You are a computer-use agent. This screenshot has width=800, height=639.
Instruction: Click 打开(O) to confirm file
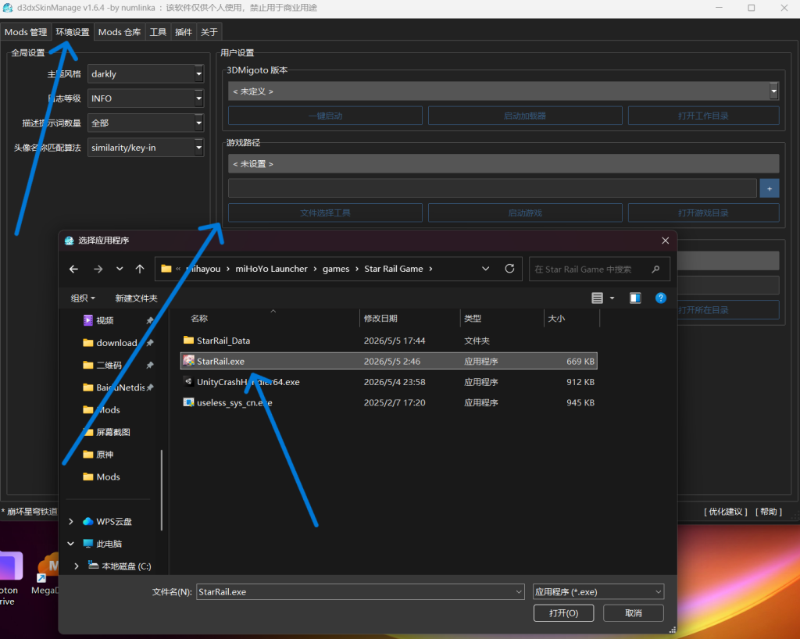(x=564, y=613)
